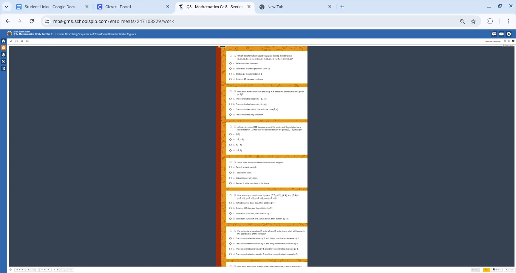Viewport: 516px width, 273px height.
Task: Open the video player icon in header
Action: coord(501,34)
